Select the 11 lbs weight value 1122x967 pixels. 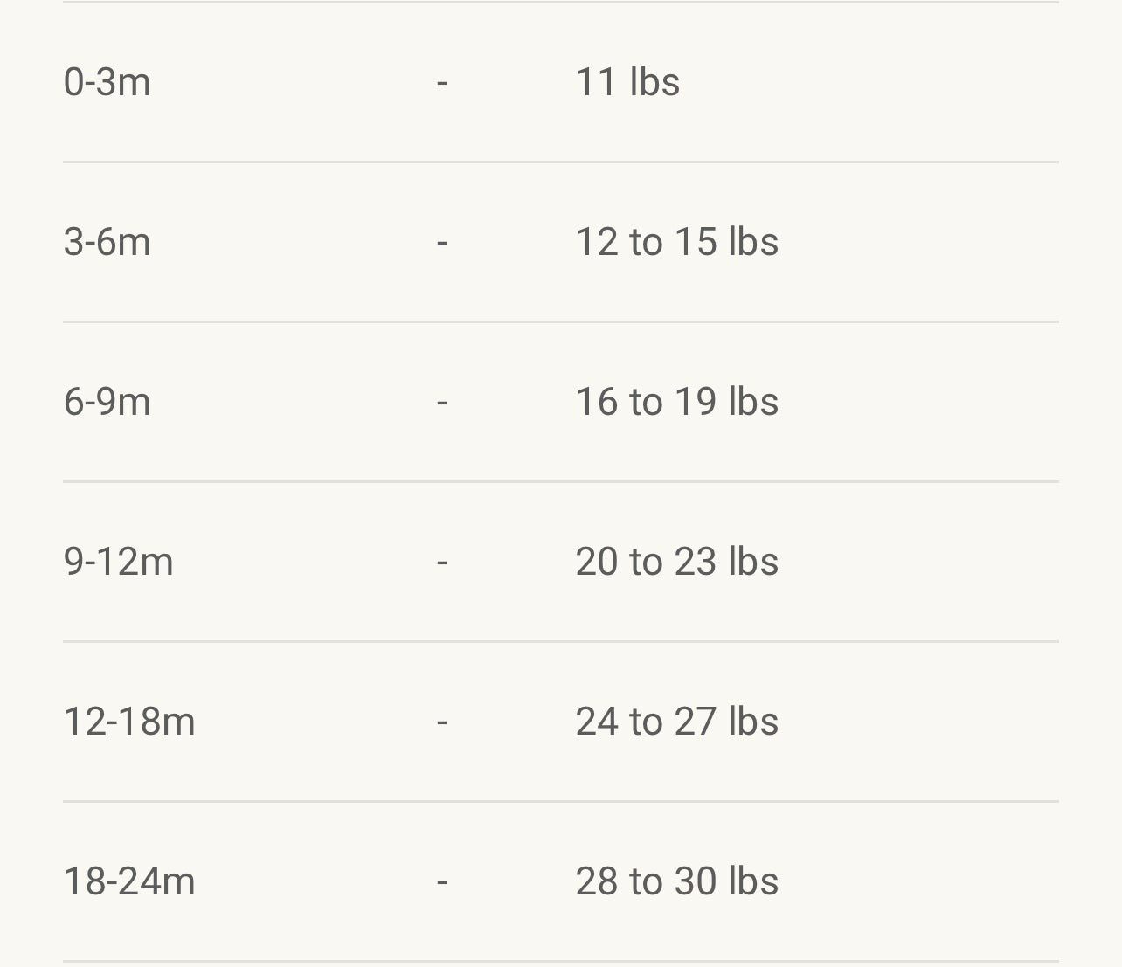click(627, 82)
